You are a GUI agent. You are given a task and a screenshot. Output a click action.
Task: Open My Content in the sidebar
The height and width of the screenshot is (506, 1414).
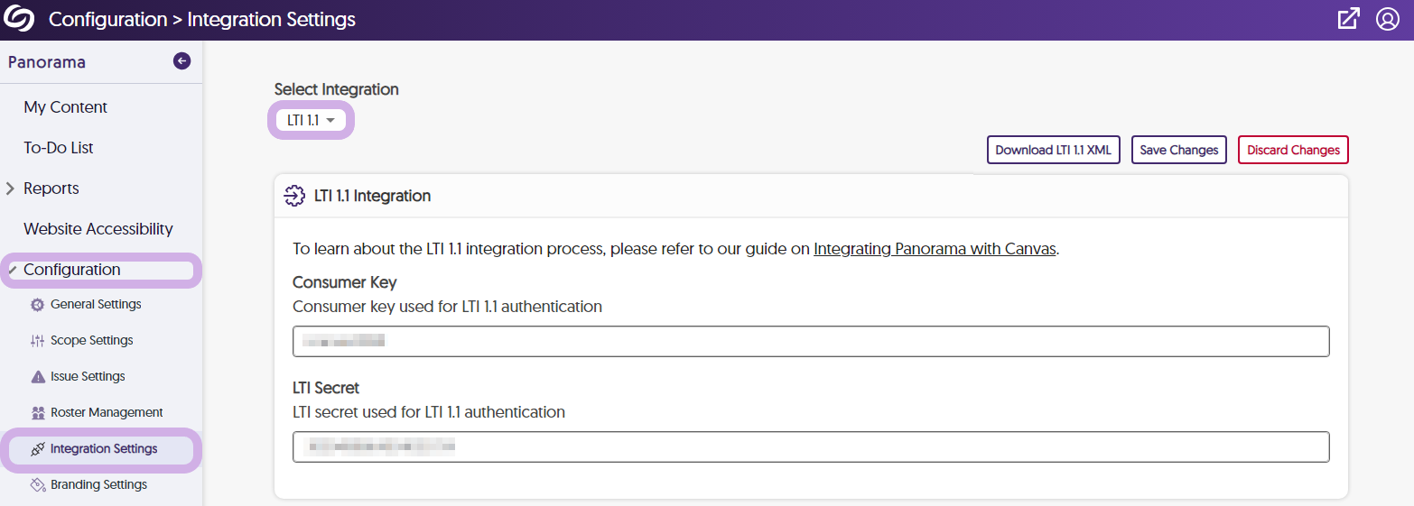click(x=65, y=107)
